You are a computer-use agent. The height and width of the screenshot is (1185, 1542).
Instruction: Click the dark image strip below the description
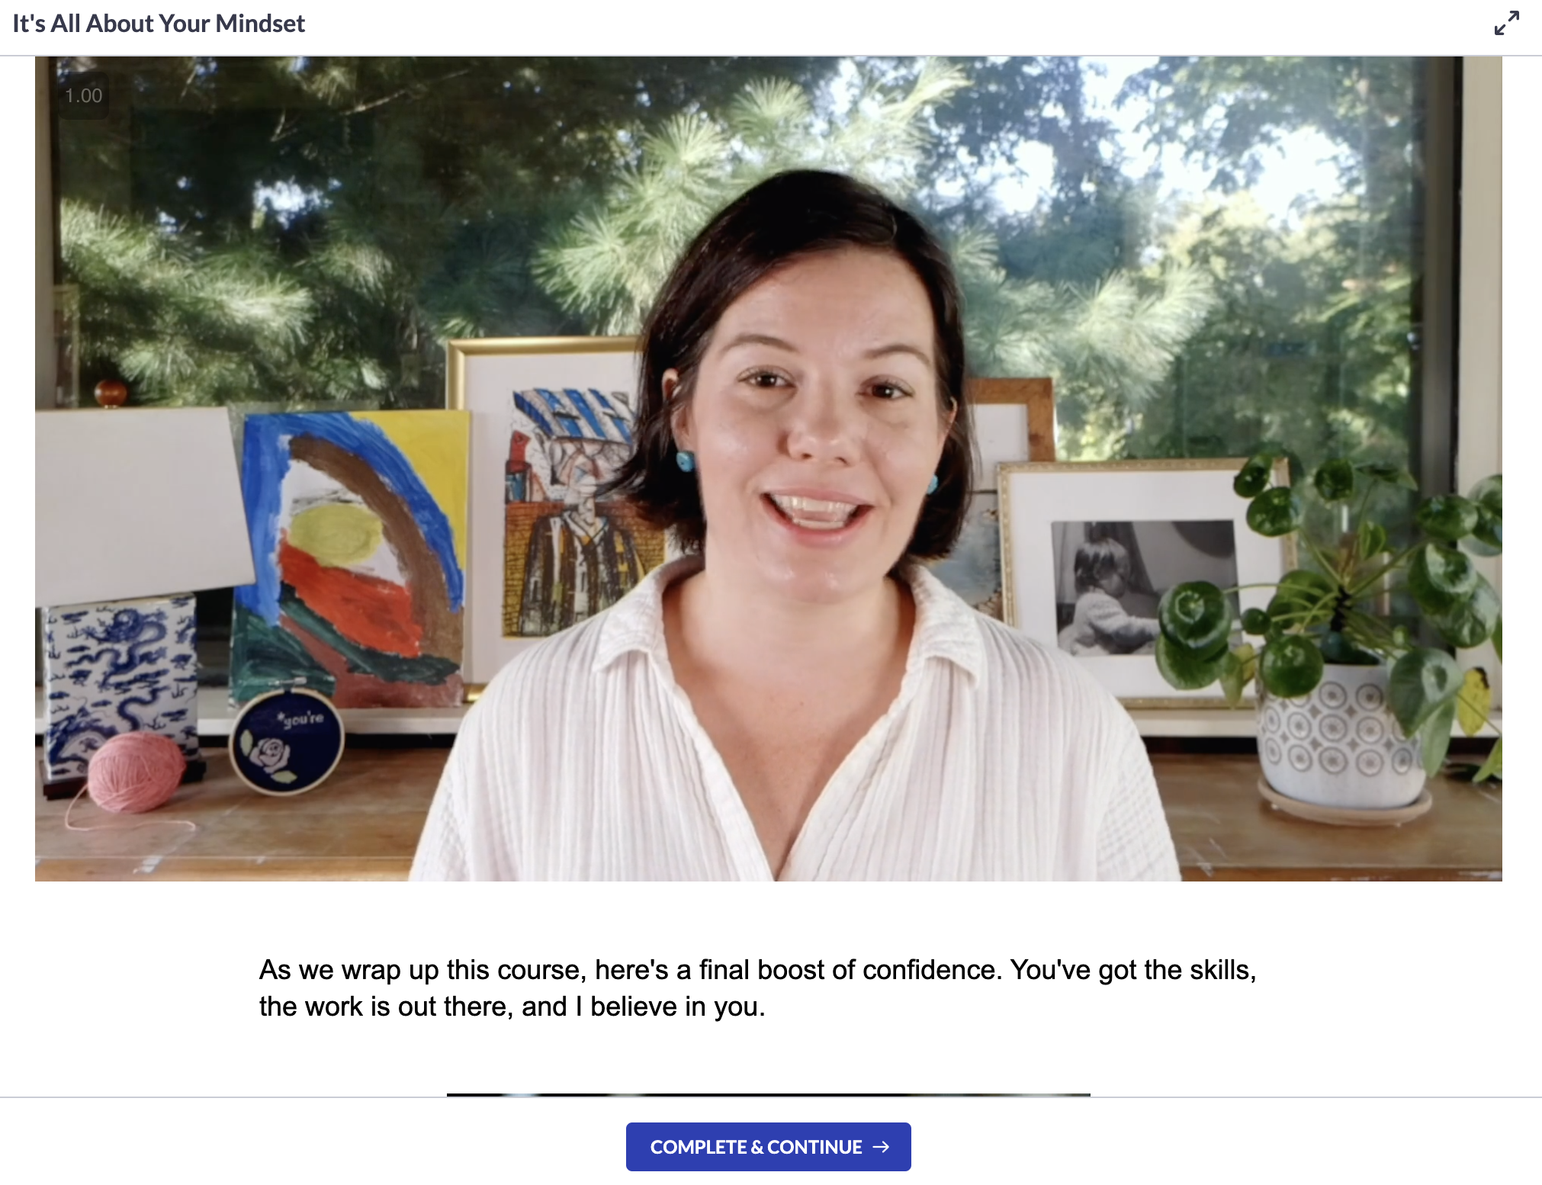pos(768,1094)
